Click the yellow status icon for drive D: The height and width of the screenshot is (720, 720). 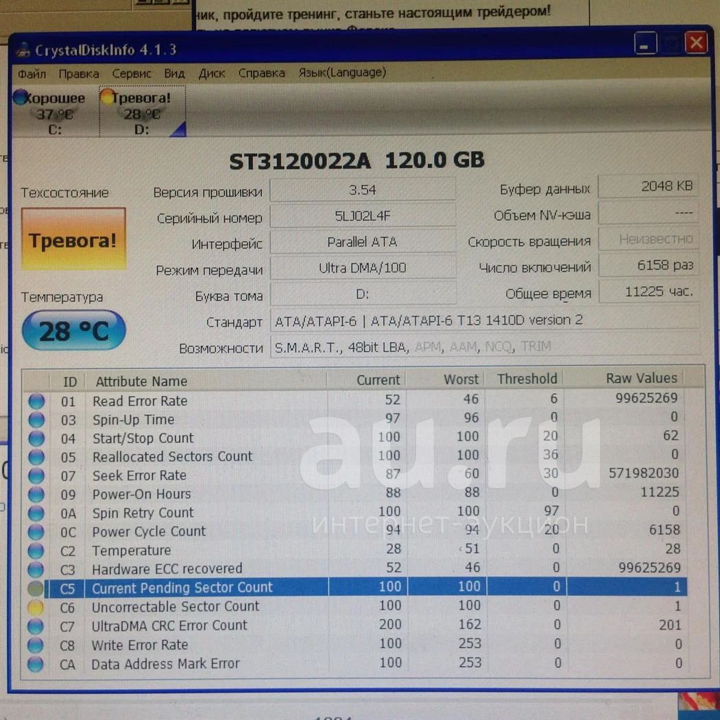pos(107,96)
